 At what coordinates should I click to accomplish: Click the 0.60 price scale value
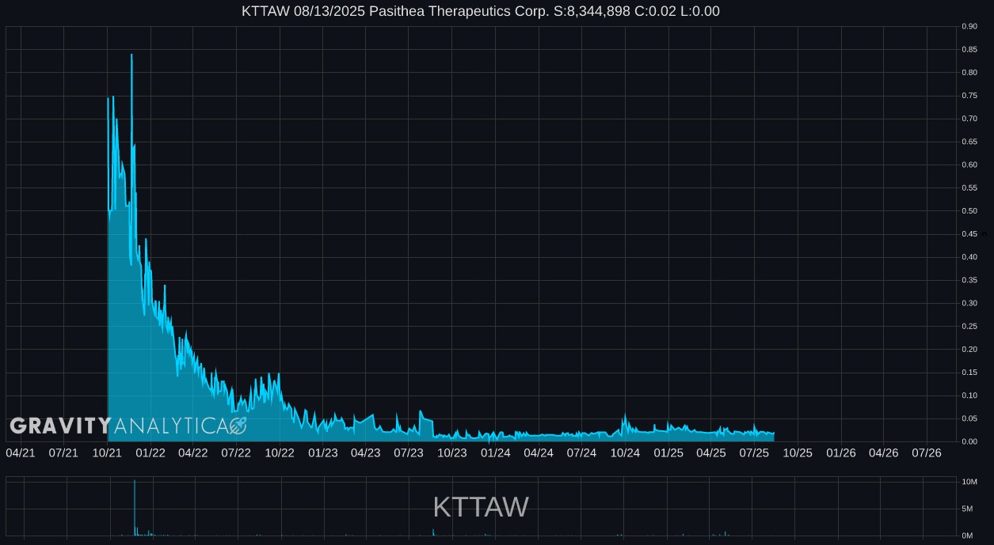click(969, 165)
